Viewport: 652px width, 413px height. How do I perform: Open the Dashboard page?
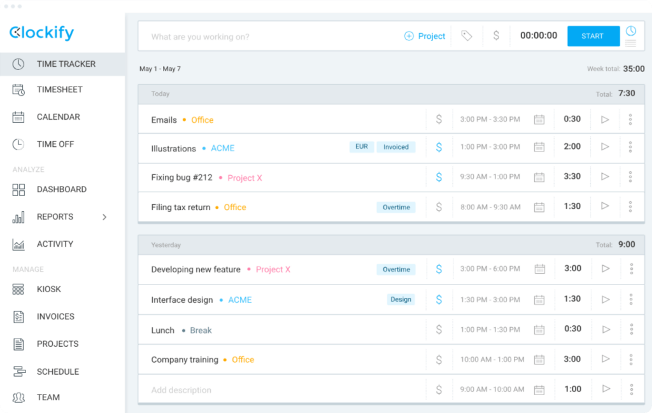[x=62, y=190]
